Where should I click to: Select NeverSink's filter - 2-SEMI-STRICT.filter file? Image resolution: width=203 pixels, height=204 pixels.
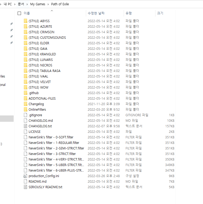tap(56, 148)
